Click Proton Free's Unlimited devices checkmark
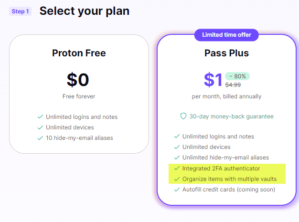This screenshot has height=222, width=299. click(x=40, y=127)
